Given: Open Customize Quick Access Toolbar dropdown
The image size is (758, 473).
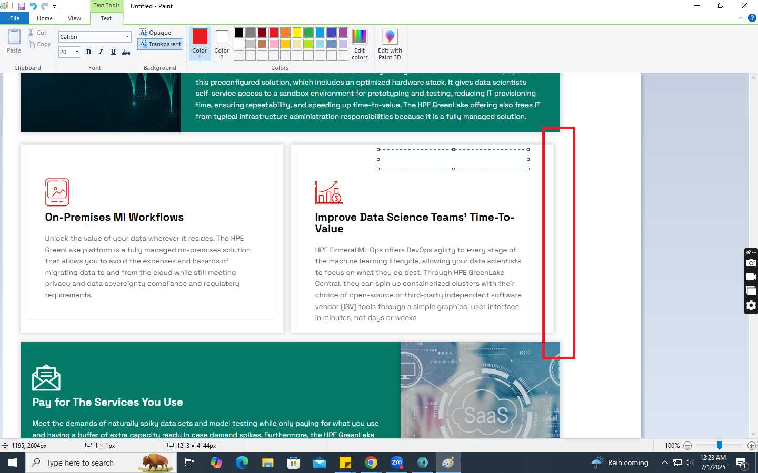Looking at the screenshot, I should tap(54, 7).
